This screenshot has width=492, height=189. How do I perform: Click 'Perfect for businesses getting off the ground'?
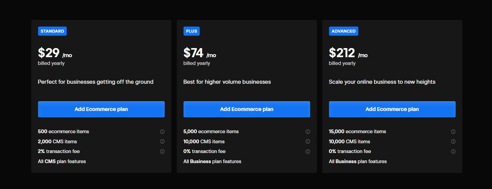pos(96,82)
